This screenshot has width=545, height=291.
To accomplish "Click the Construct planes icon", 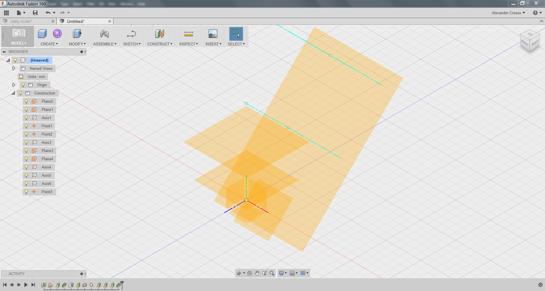I will (159, 33).
